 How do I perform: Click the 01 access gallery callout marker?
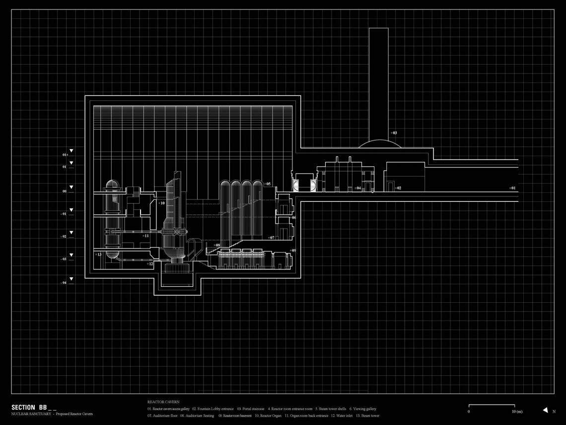512,188
